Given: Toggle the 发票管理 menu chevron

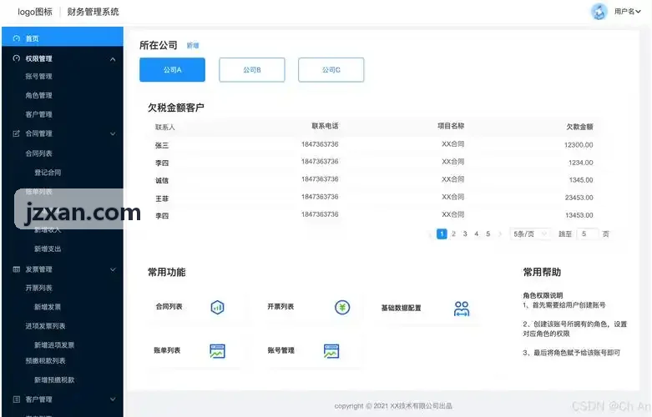Looking at the screenshot, I should tap(113, 269).
